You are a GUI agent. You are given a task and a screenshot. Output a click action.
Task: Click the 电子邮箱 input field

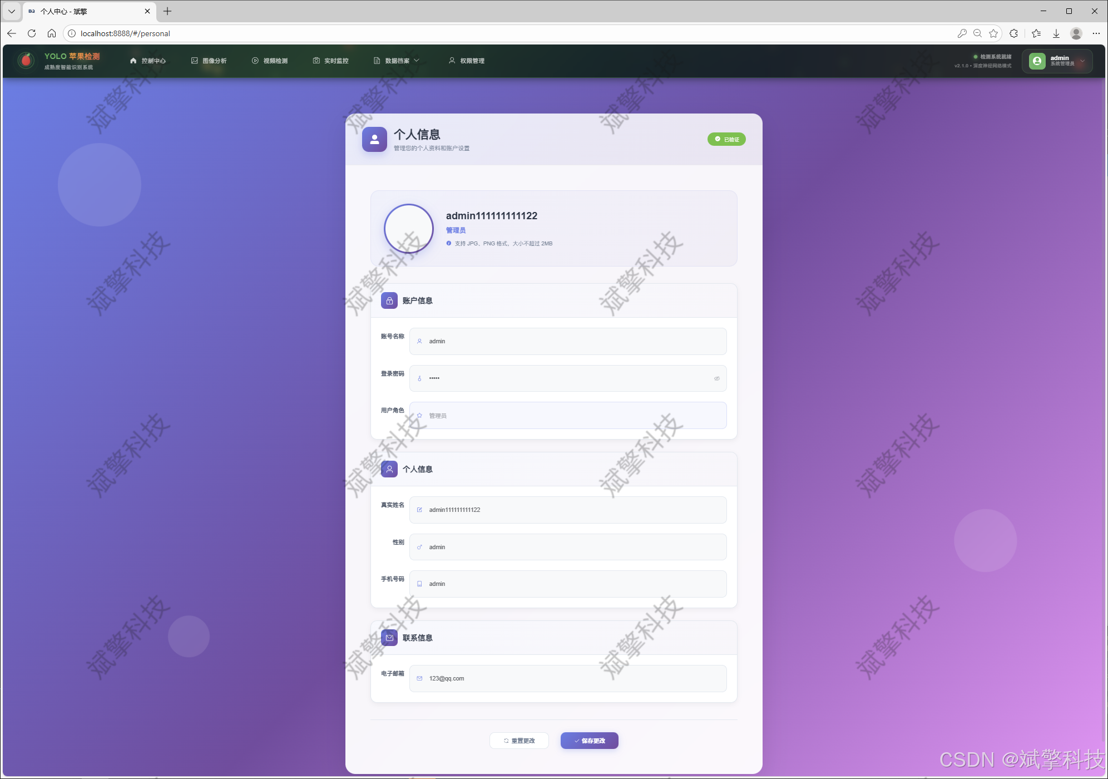tap(567, 678)
